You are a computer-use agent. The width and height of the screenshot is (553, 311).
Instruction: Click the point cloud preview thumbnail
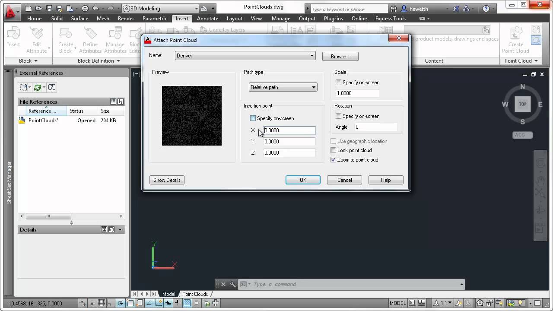(x=191, y=116)
